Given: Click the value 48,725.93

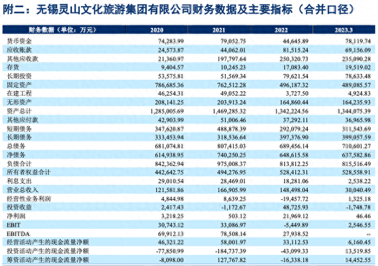Looking at the screenshot, I should click(x=295, y=207).
